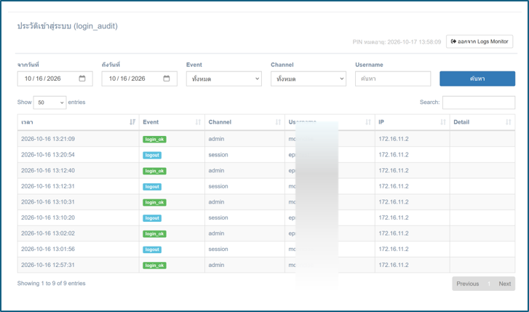529x312 pixels.
Task: Click the blue search button
Action: 477,79
